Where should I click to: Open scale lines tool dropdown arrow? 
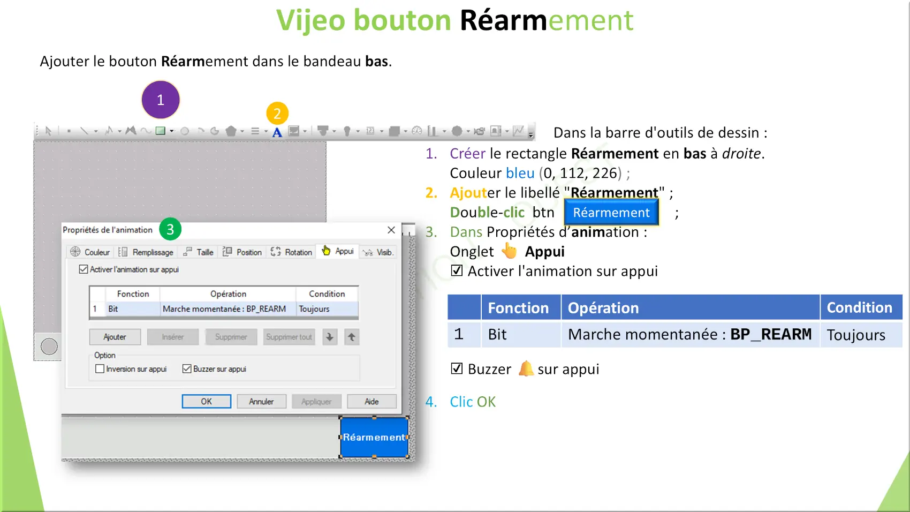coord(266,131)
